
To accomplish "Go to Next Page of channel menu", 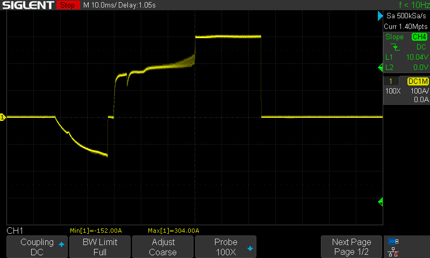I will click(x=351, y=247).
